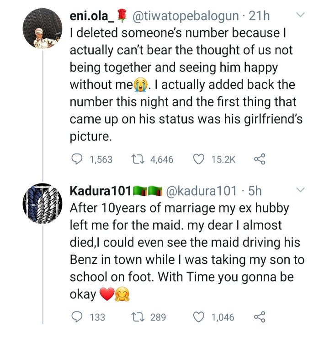This screenshot has height=345, width=329.
Task: Open eni.ola_'s profile picture
Action: tap(42, 30)
